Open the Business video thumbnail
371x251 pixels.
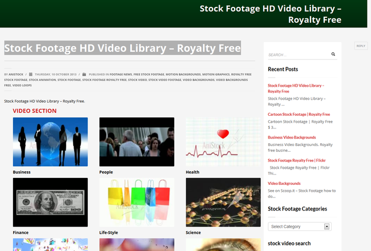click(x=50, y=142)
